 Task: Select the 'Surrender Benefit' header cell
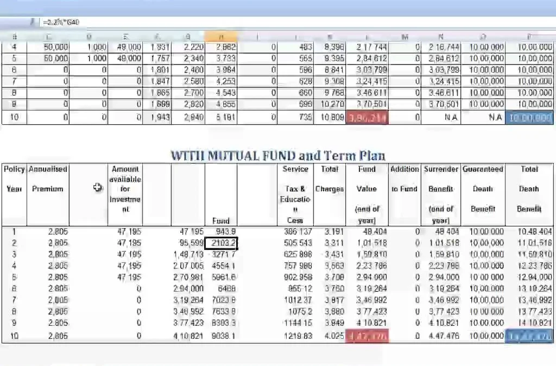440,195
